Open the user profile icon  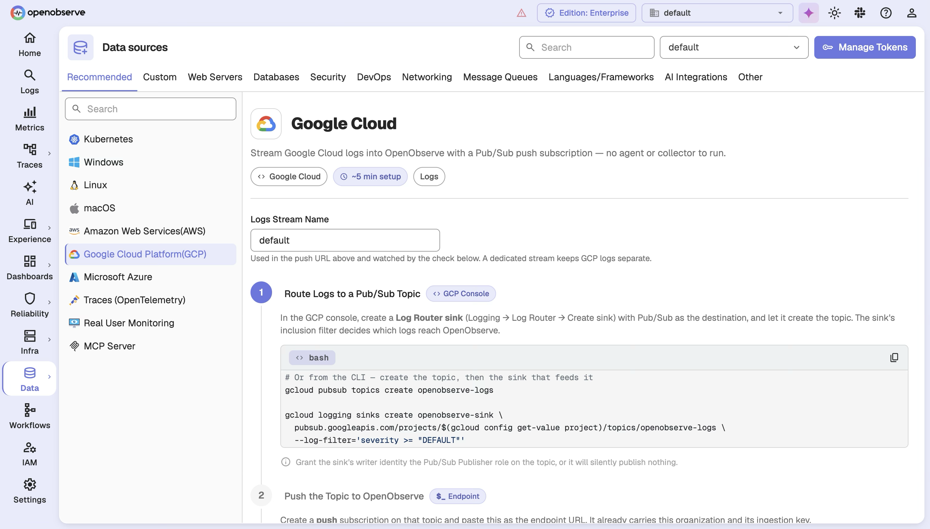(912, 13)
